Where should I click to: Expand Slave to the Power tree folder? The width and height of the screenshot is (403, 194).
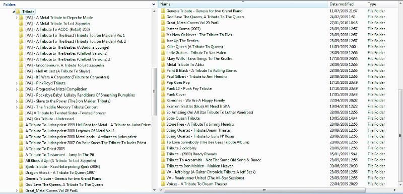point(17,101)
